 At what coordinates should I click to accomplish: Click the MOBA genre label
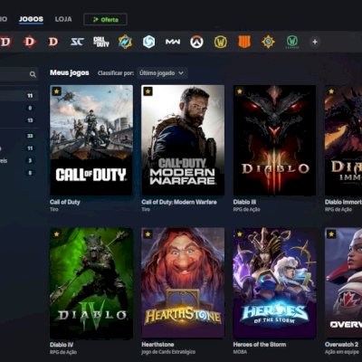[x=240, y=352]
